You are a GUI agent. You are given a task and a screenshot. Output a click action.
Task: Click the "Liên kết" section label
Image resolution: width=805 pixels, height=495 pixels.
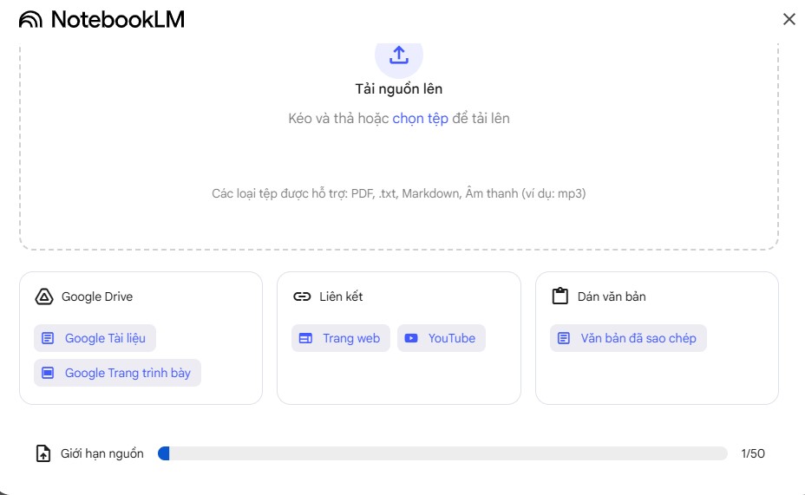pos(341,296)
